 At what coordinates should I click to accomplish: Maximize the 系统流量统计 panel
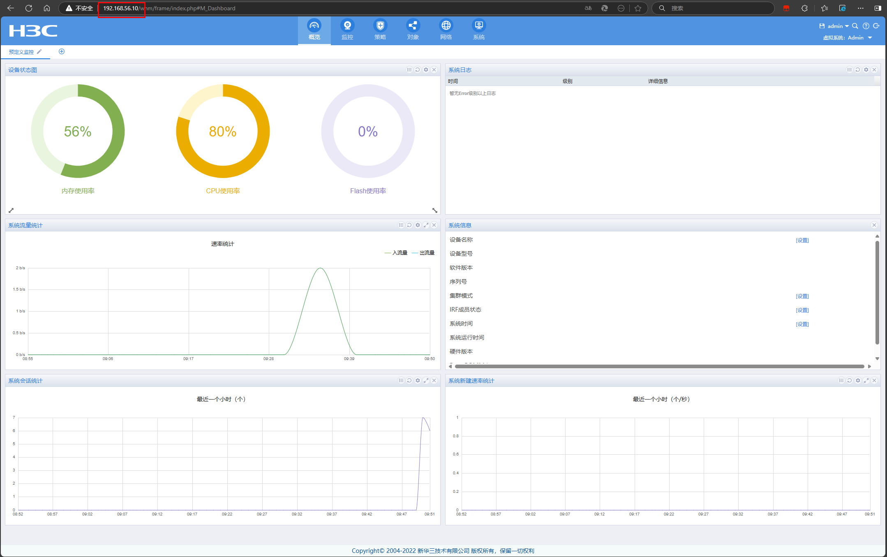click(426, 225)
